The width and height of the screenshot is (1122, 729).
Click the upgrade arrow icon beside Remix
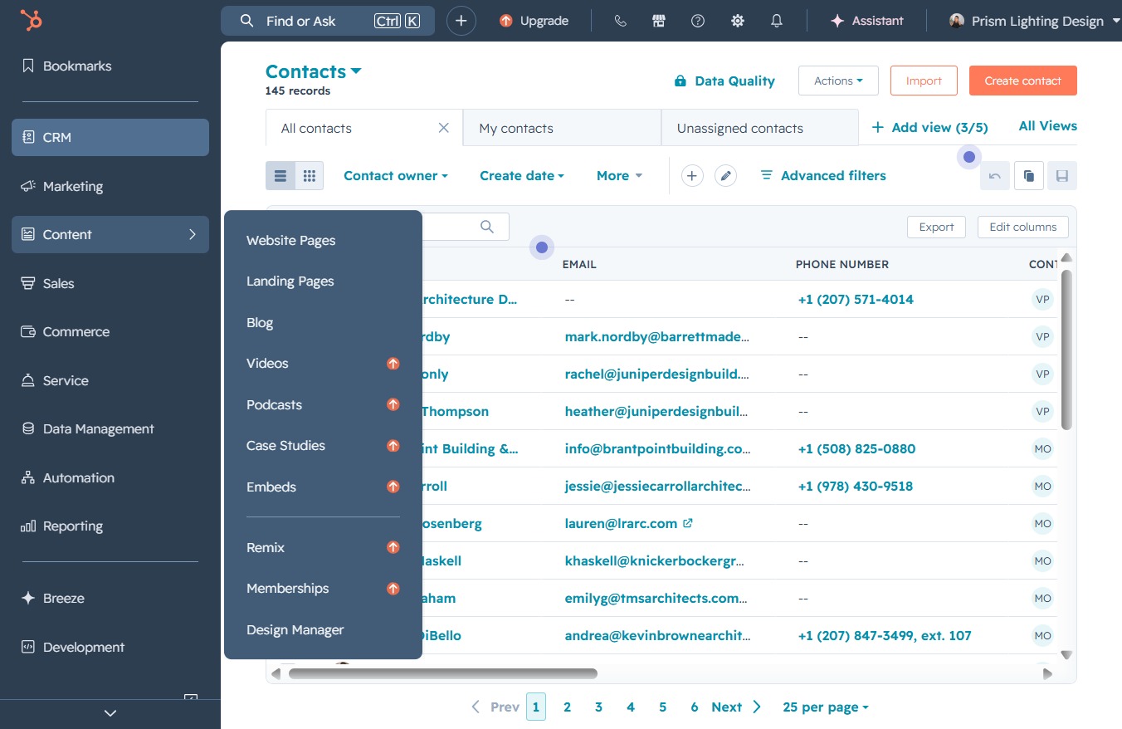click(393, 547)
